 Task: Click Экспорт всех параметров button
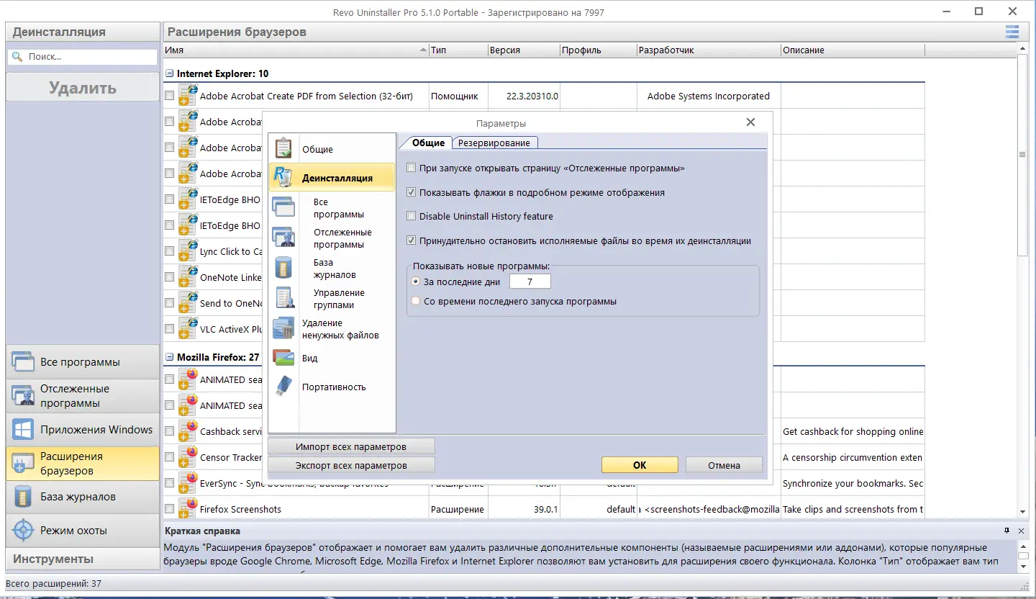pos(351,465)
